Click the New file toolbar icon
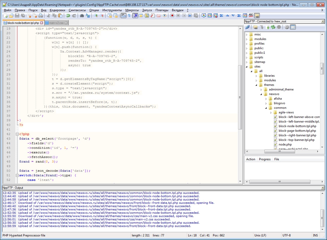Viewport: 327px width, 240px height. coord(5,16)
